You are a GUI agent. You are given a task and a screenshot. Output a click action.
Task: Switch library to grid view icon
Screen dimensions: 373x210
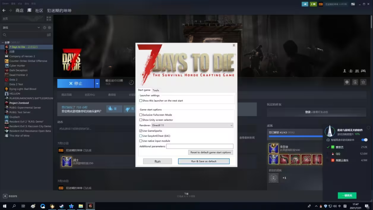point(49,19)
